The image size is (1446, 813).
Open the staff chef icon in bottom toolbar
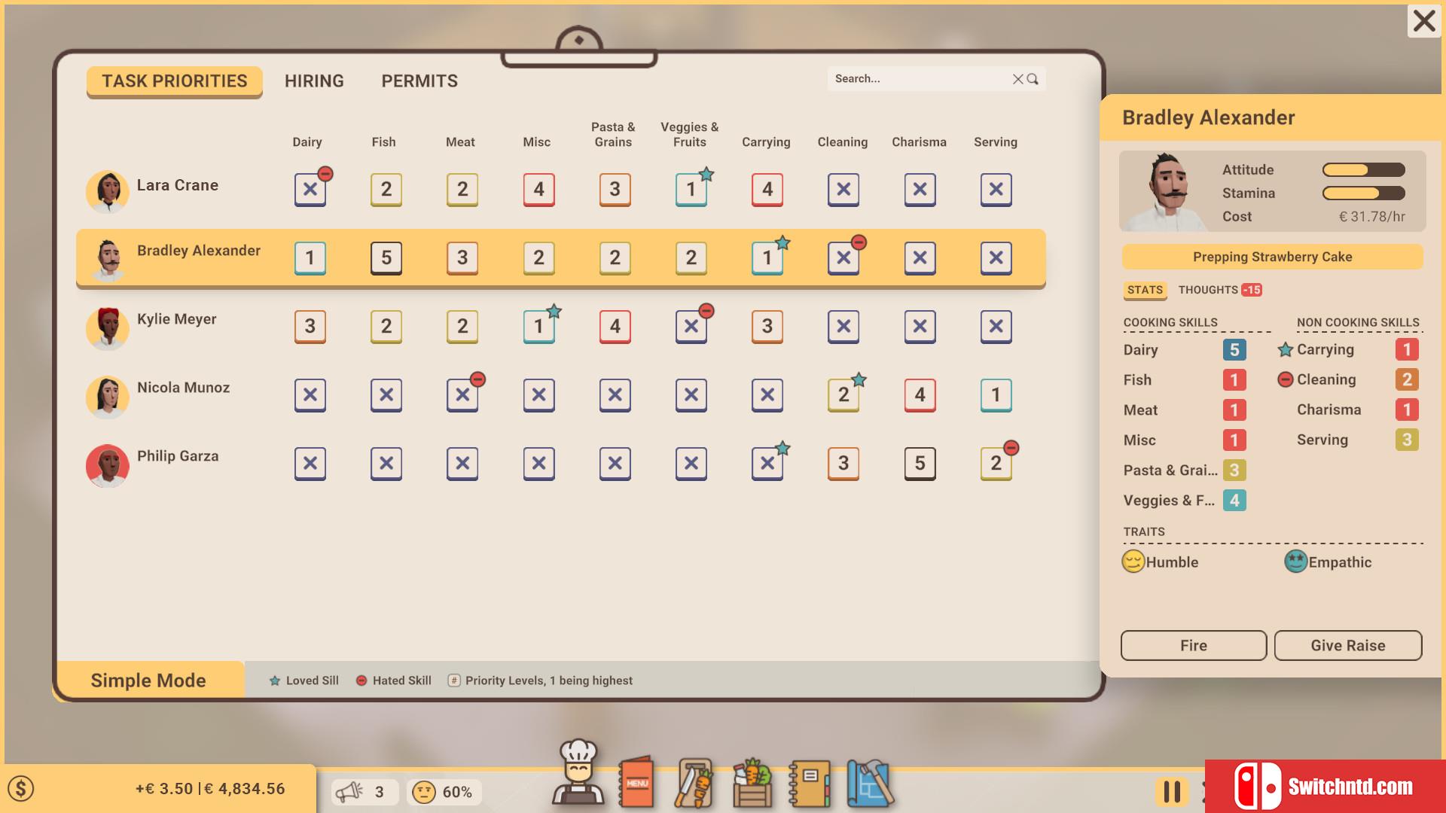click(x=578, y=773)
